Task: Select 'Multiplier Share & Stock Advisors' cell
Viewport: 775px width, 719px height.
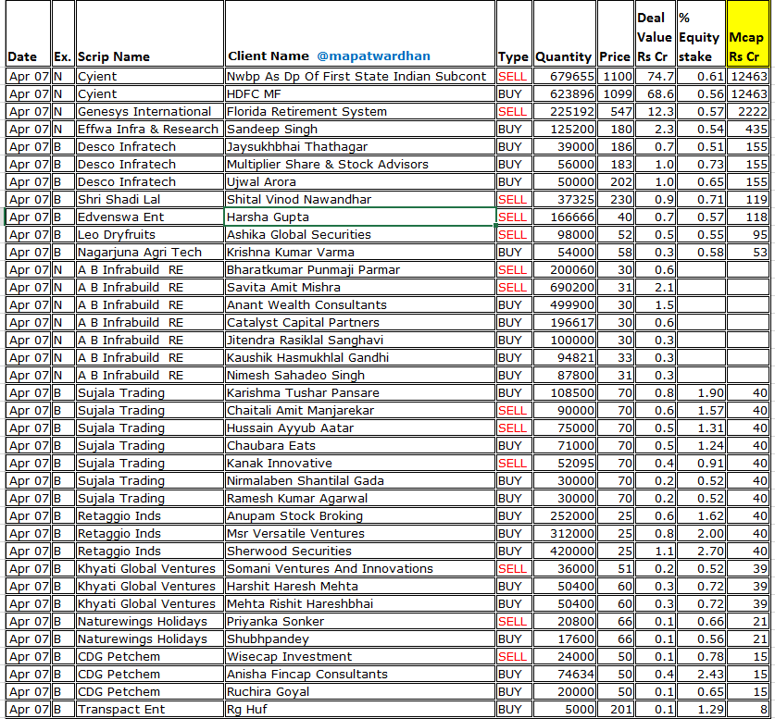Action: coord(360,165)
